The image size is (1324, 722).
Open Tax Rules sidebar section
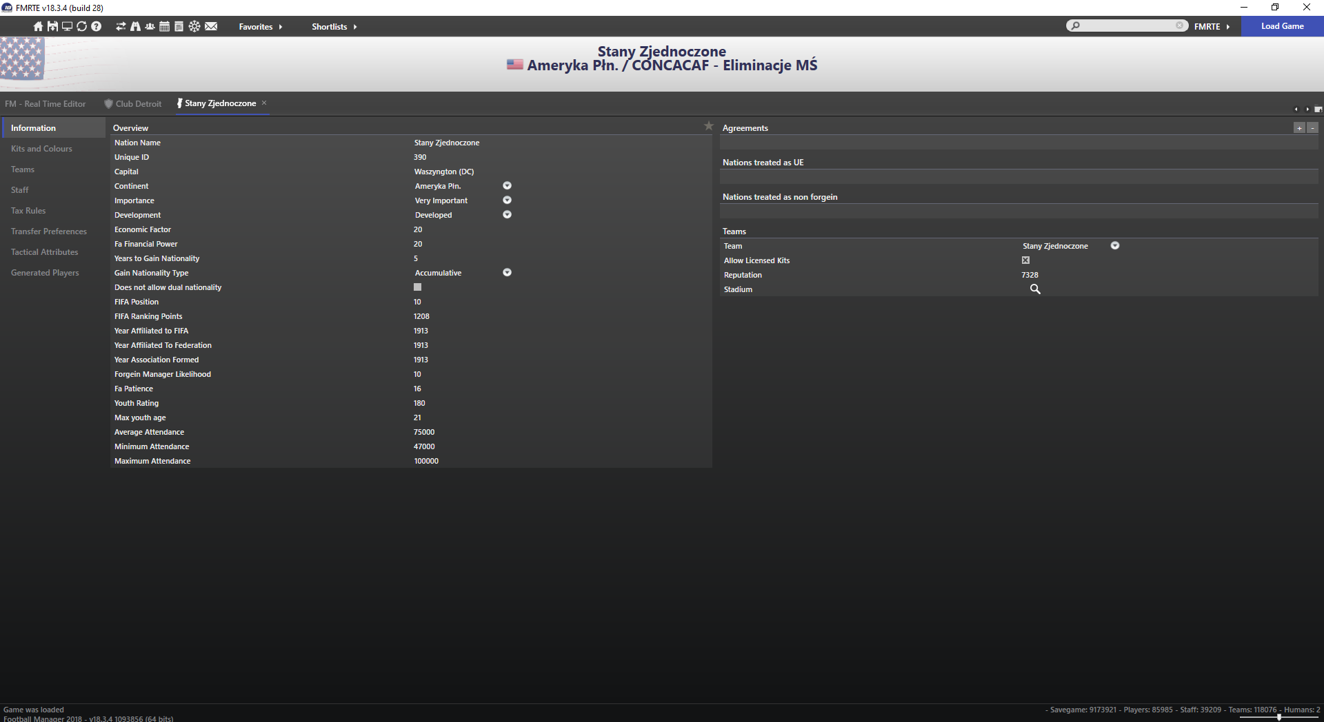pos(28,211)
